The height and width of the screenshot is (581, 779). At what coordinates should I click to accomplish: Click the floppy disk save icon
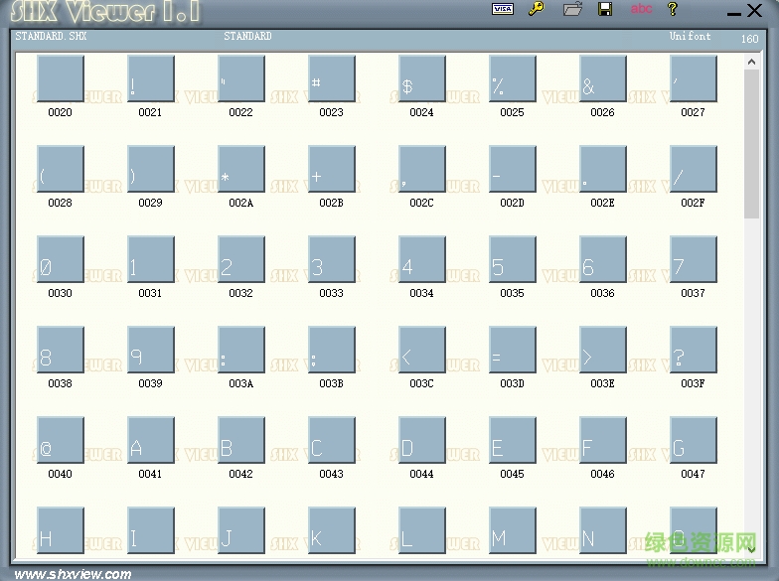[x=604, y=9]
